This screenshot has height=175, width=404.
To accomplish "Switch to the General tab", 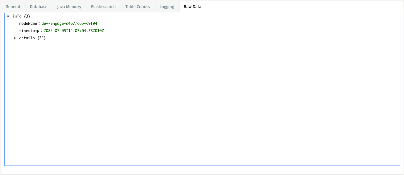I will click(x=13, y=6).
